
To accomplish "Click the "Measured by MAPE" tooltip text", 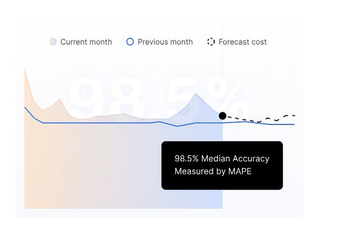I will point(213,171).
